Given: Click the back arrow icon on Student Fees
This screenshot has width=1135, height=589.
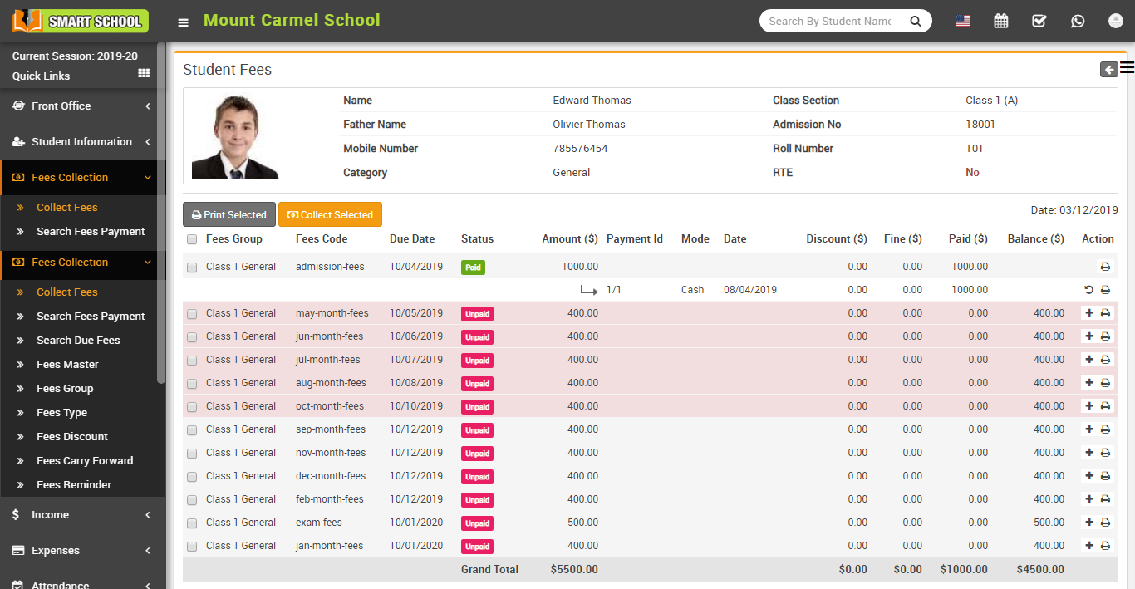Looking at the screenshot, I should coord(1108,70).
